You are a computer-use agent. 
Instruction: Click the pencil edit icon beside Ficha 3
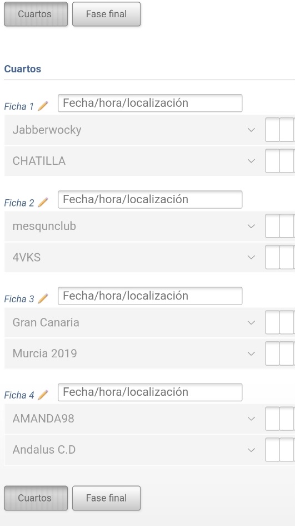[43, 299]
